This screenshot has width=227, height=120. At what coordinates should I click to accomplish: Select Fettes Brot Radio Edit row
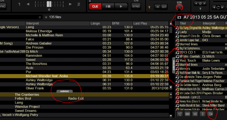click(84, 98)
